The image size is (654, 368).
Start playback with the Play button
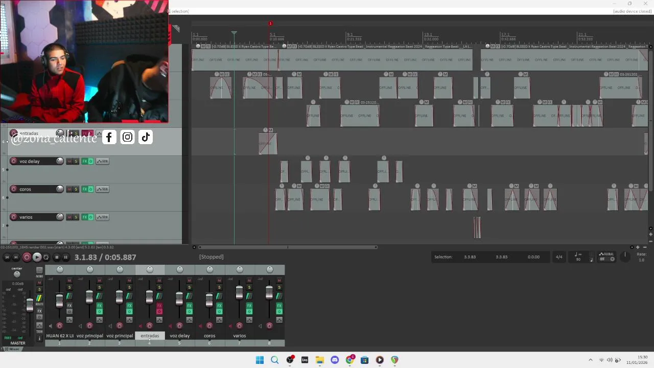[x=37, y=257]
